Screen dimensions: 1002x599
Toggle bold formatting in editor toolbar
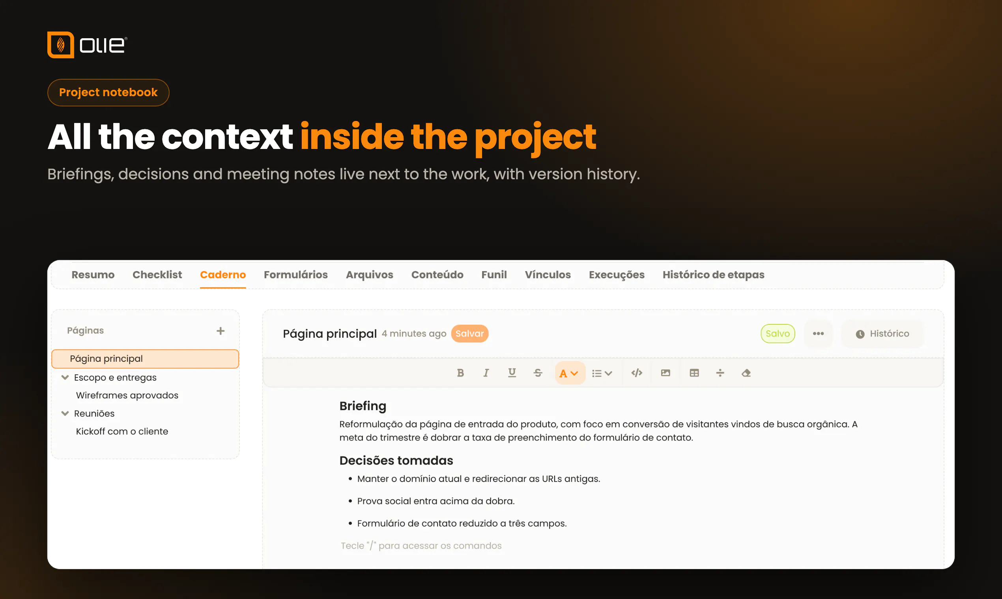[x=460, y=373]
